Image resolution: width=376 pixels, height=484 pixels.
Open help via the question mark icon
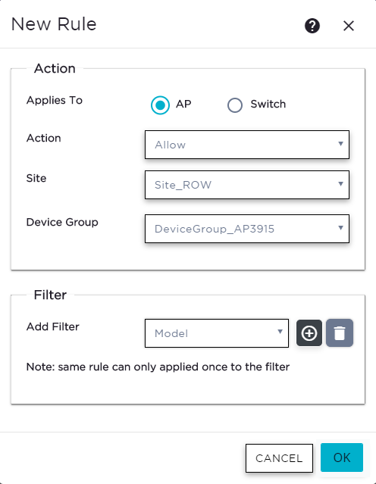312,26
